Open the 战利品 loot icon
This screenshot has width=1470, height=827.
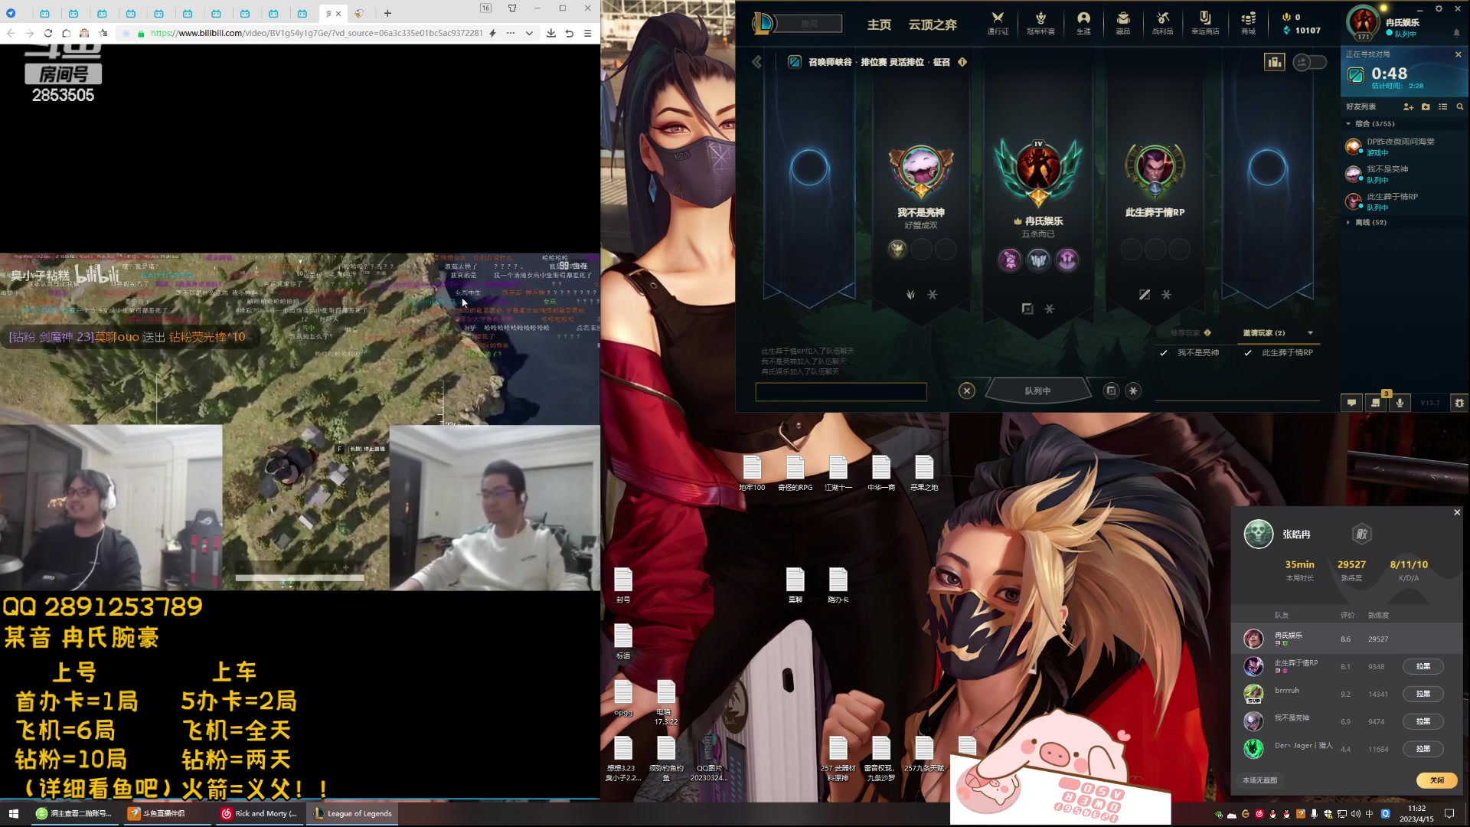[x=1162, y=23]
